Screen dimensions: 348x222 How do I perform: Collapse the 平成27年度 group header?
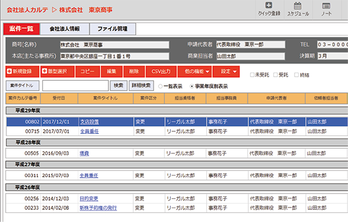click(x=177, y=164)
